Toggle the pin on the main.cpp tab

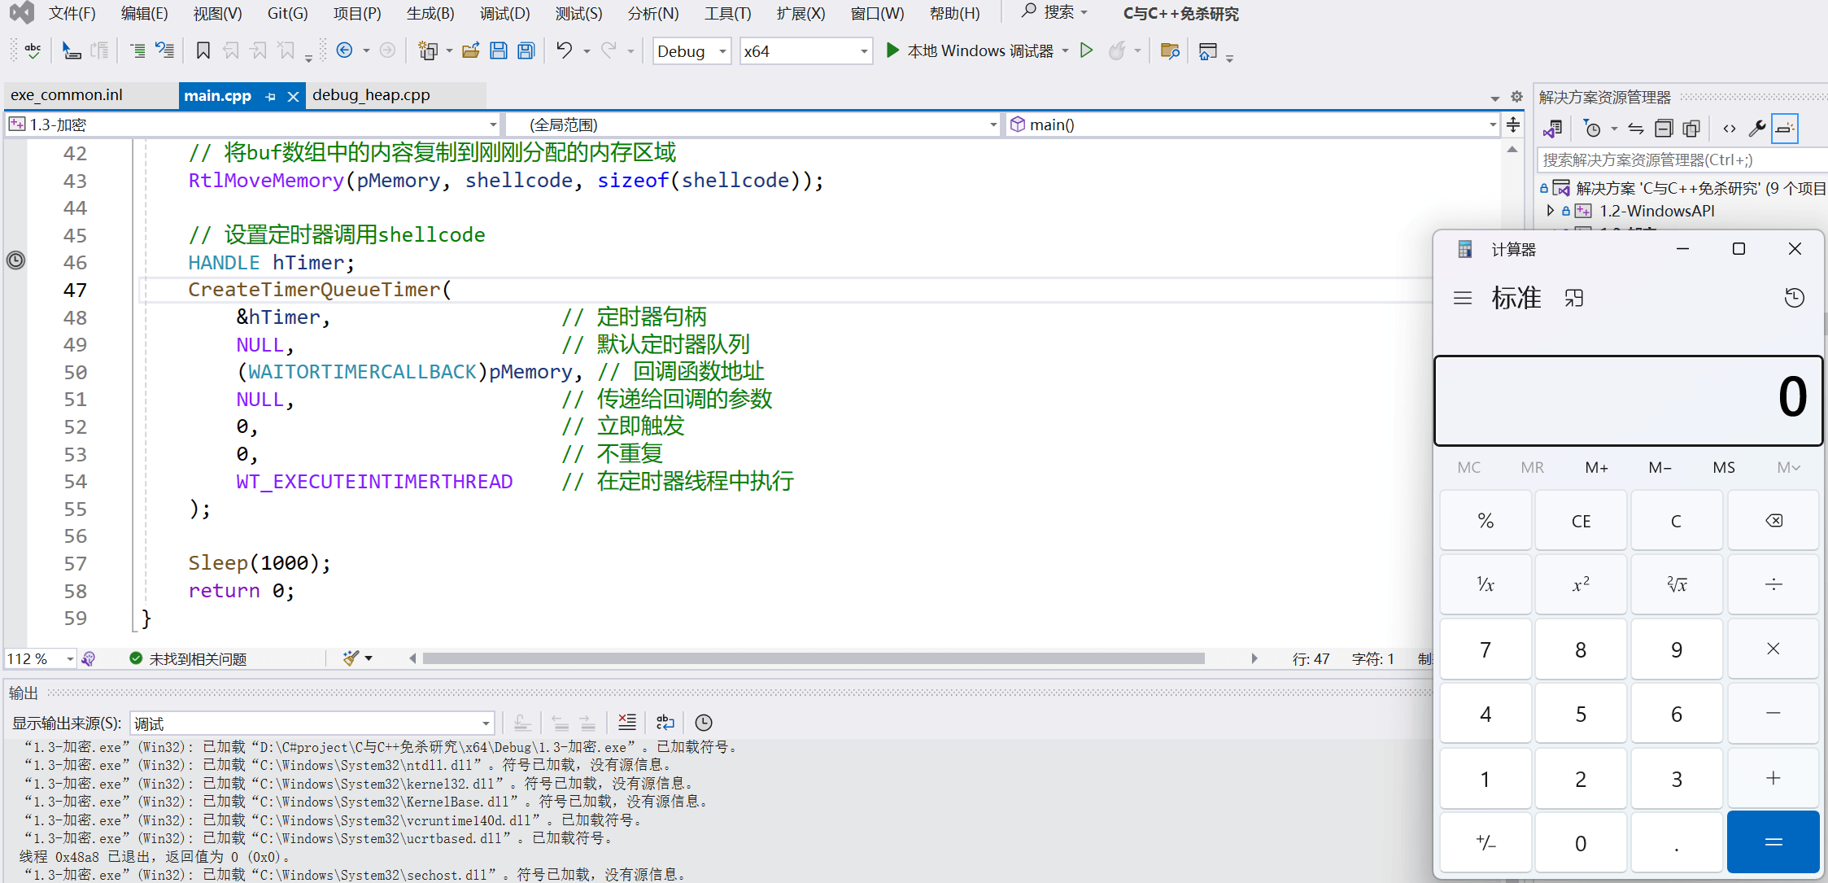point(271,96)
